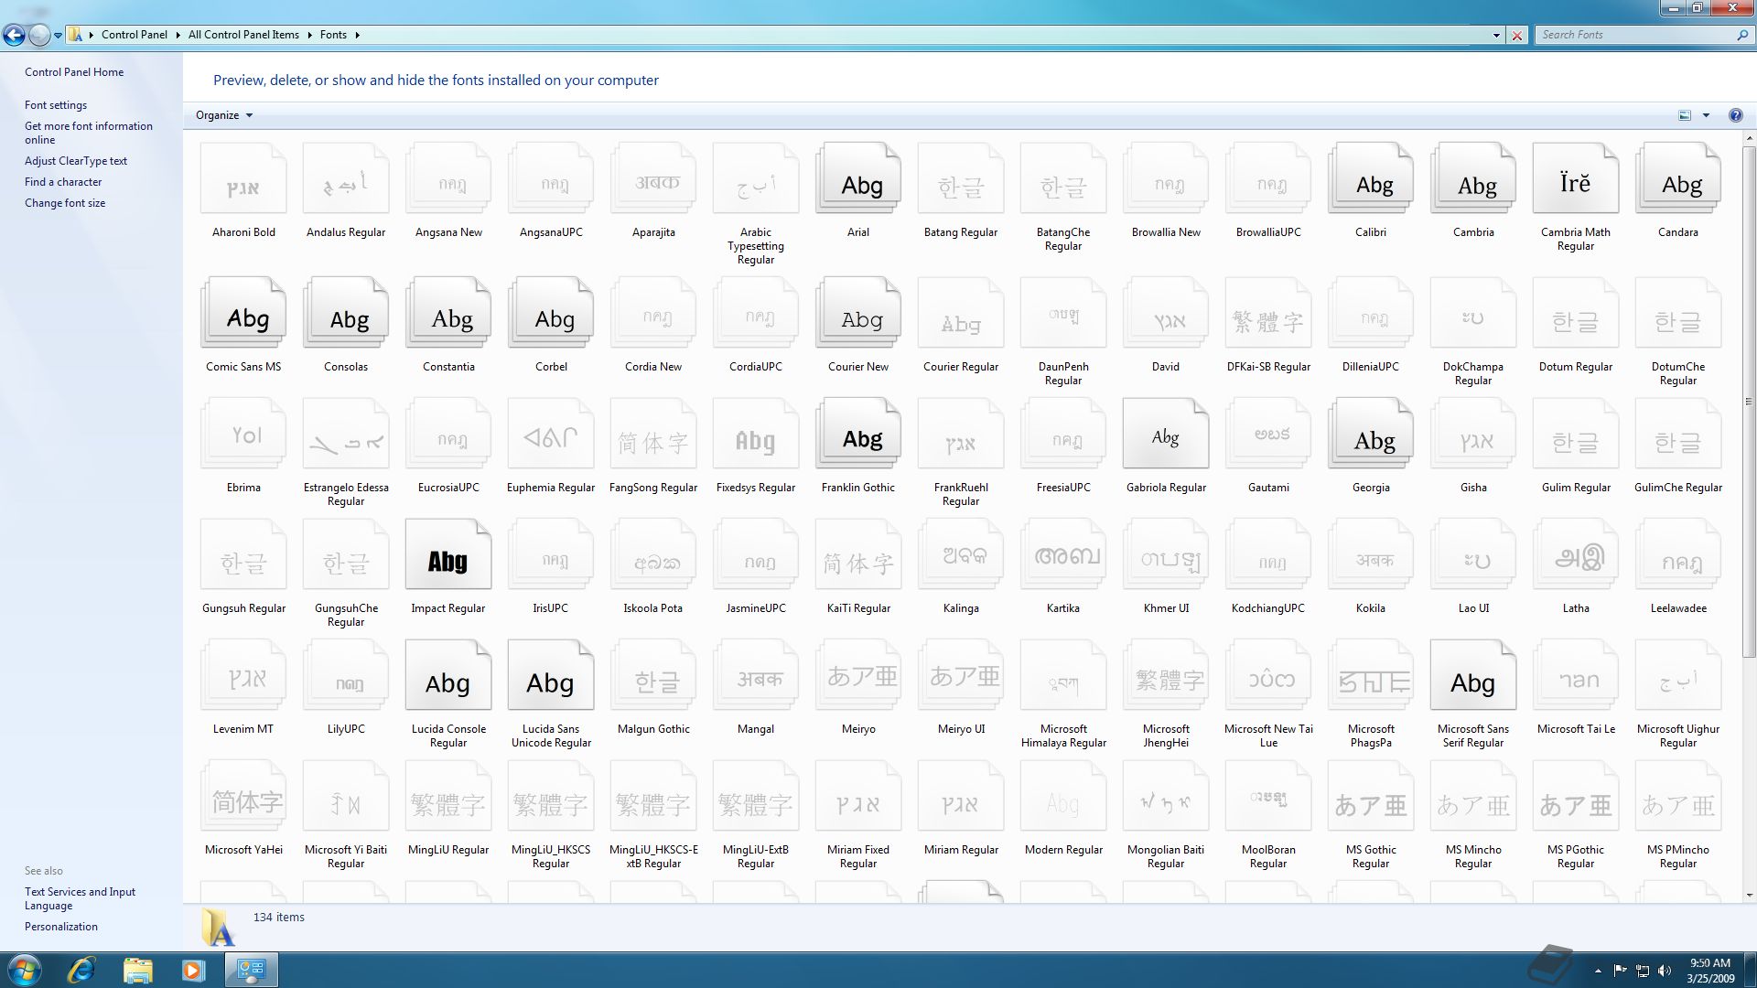1757x988 pixels.
Task: Click the Fixedsys Regular font label
Action: coord(756,488)
